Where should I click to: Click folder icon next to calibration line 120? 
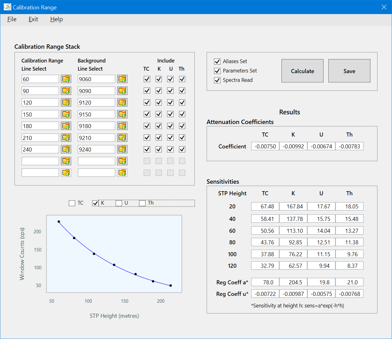(x=66, y=102)
